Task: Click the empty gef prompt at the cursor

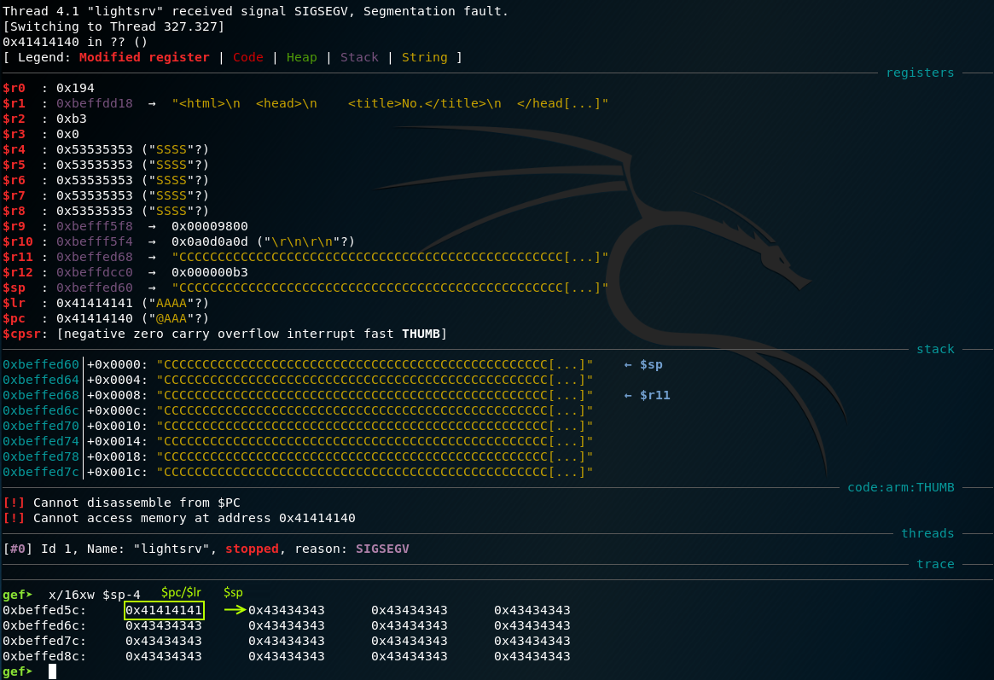Action: 52,671
